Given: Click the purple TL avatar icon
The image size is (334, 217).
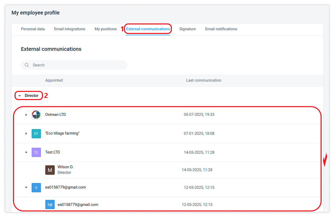Looking at the screenshot, I should [x=36, y=152].
